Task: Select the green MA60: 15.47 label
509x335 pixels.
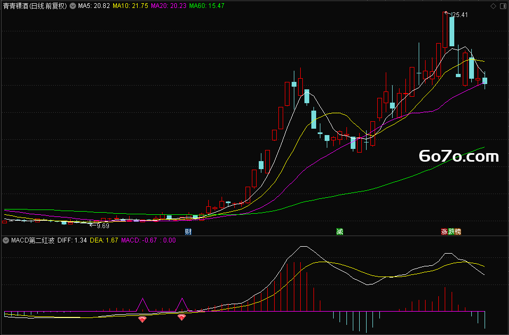Action: pyautogui.click(x=207, y=6)
